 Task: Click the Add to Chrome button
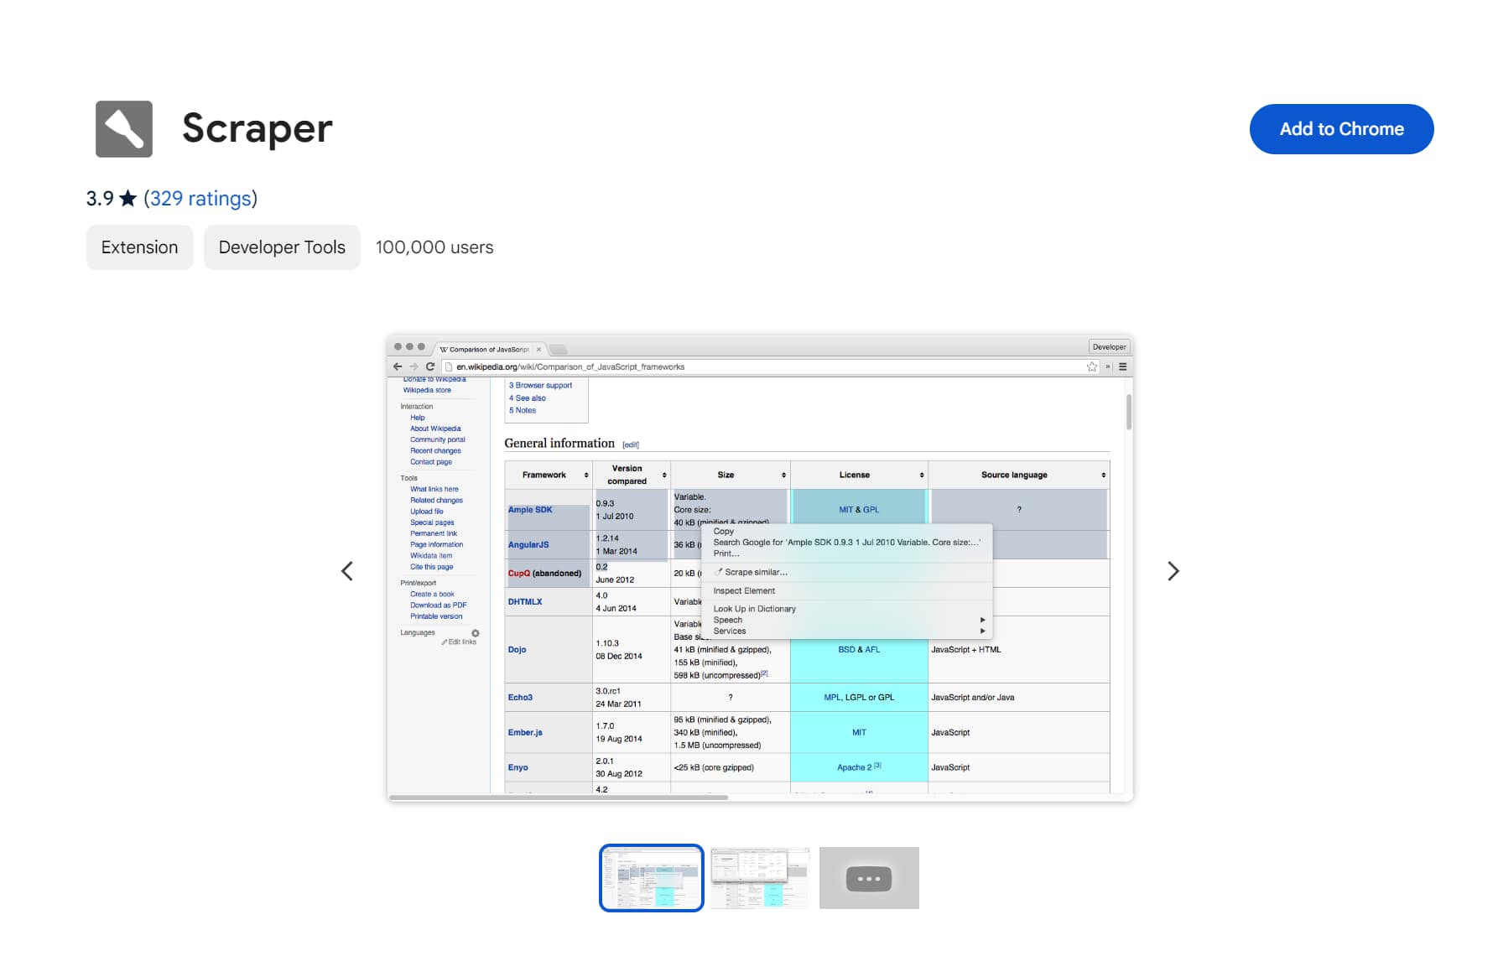coord(1340,128)
